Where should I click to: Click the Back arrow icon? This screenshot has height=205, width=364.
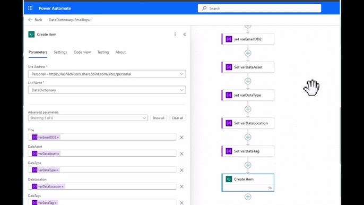coord(30,20)
